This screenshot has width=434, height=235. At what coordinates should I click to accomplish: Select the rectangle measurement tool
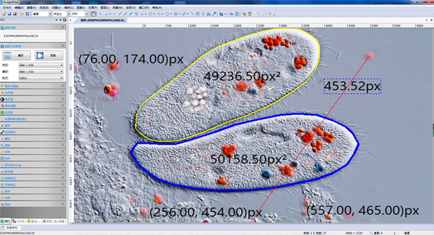151,14
